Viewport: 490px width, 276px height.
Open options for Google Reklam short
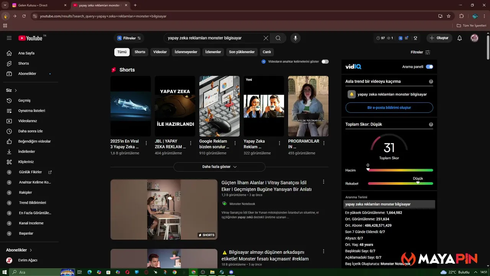click(235, 143)
